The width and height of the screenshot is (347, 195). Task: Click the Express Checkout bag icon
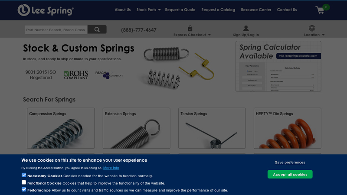[190, 28]
